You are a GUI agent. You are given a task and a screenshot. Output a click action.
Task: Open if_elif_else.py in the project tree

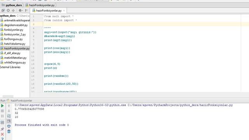click(x=12, y=53)
